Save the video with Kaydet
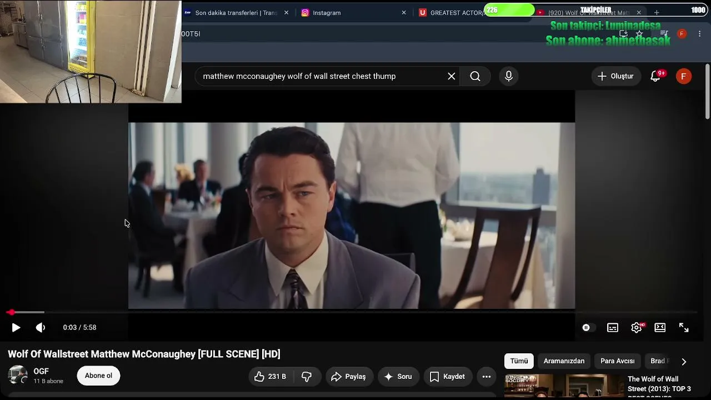Image resolution: width=711 pixels, height=400 pixels. [448, 377]
